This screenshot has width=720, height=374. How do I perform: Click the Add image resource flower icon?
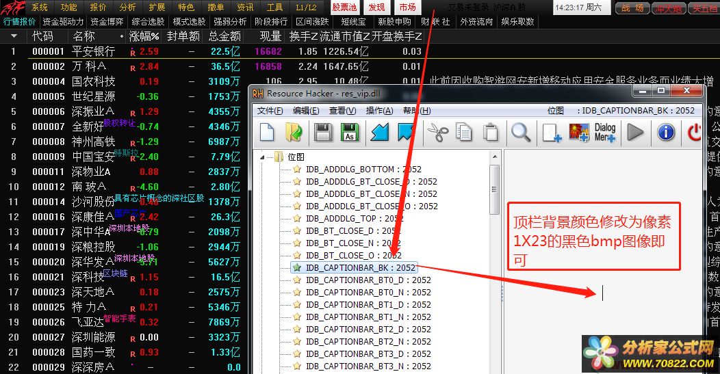click(x=578, y=133)
